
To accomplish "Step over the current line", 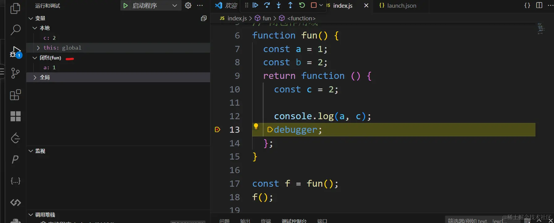I will [x=267, y=5].
